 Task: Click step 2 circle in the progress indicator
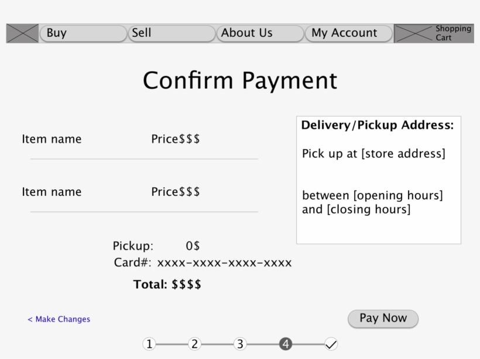tap(195, 344)
